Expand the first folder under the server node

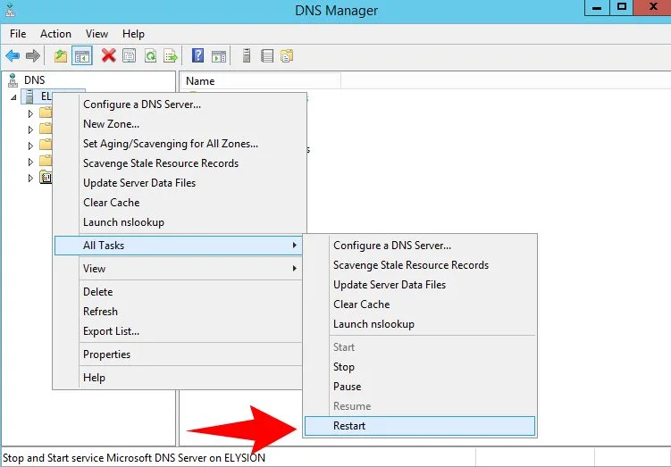click(30, 113)
